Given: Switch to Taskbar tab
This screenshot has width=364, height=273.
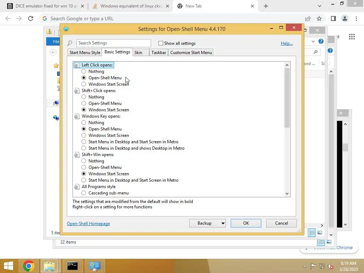Looking at the screenshot, I should click(x=159, y=53).
